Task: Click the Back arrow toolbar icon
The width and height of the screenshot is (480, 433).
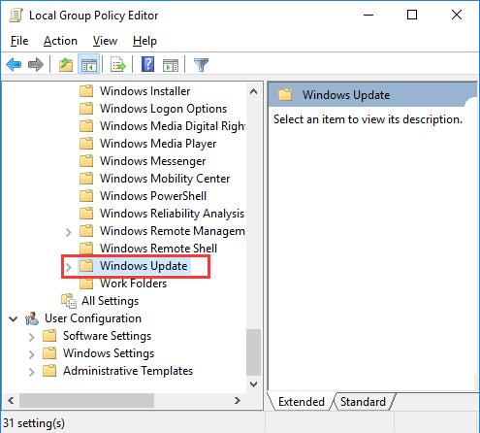Action: click(14, 65)
